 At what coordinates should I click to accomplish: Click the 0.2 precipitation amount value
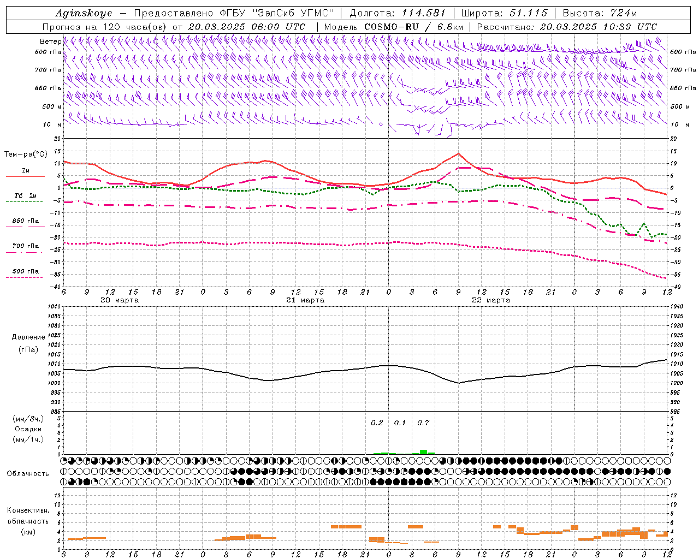point(377,423)
